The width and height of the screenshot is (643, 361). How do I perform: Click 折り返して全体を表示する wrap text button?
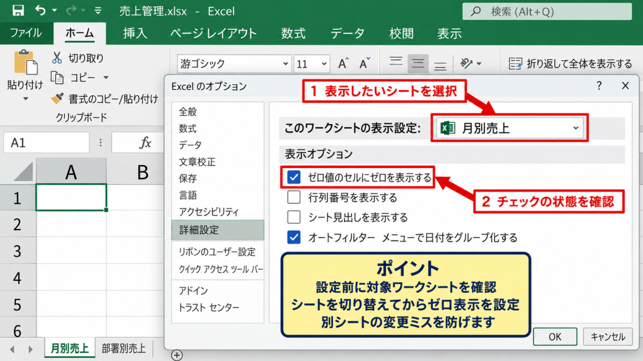[x=570, y=64]
